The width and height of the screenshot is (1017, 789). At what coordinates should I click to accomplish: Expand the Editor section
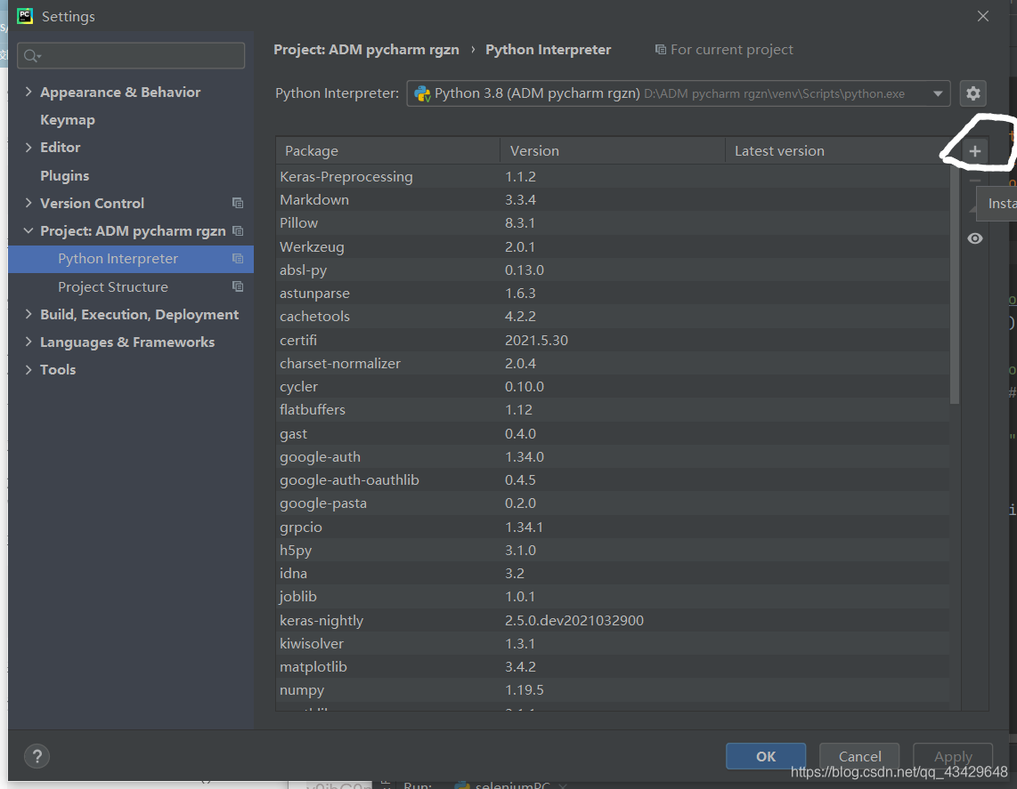(28, 147)
